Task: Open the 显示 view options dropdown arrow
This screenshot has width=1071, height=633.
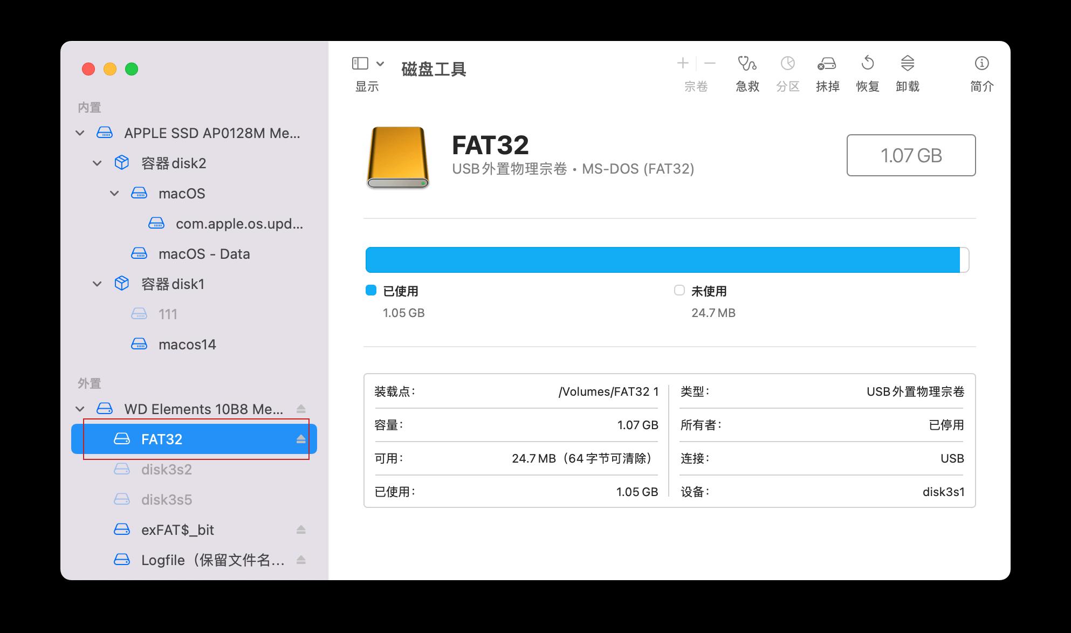Action: click(380, 64)
